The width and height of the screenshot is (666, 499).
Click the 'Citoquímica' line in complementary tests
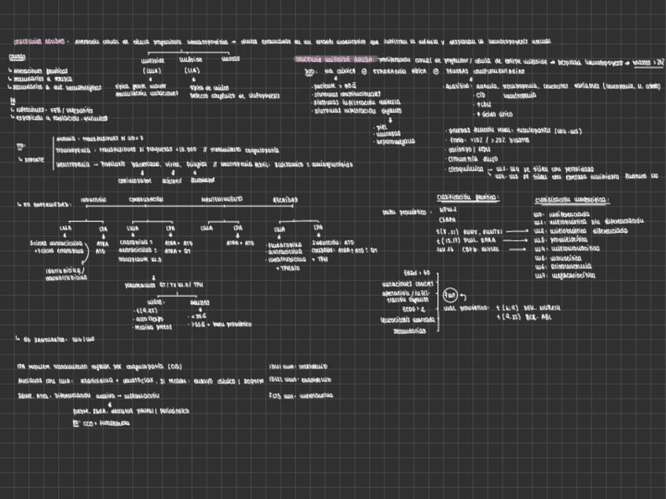pos(465,169)
